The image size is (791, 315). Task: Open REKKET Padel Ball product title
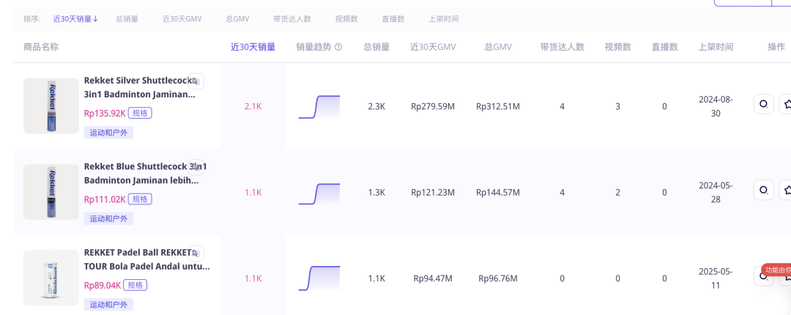pyautogui.click(x=146, y=259)
